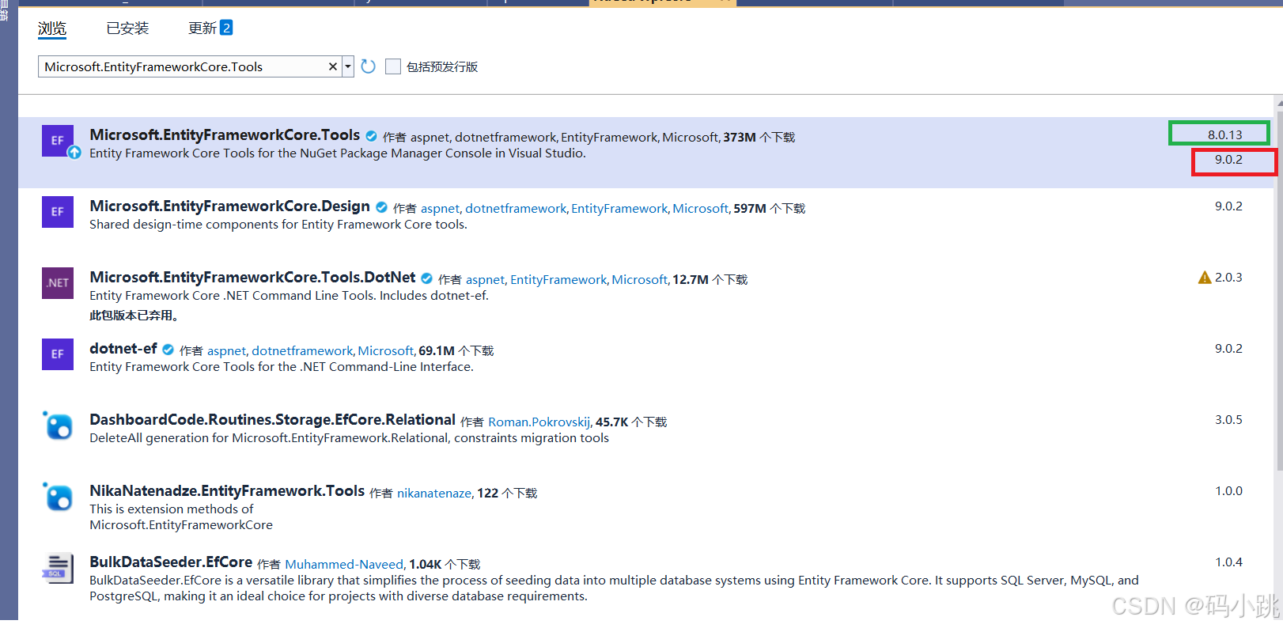This screenshot has height=628, width=1283.
Task: Click the update count badge 2
Action: (226, 28)
